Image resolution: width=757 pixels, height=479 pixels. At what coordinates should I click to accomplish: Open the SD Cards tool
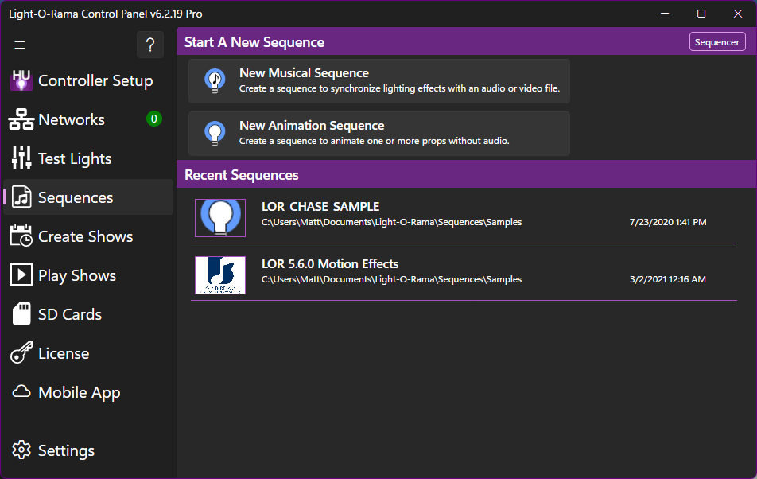[21, 313]
